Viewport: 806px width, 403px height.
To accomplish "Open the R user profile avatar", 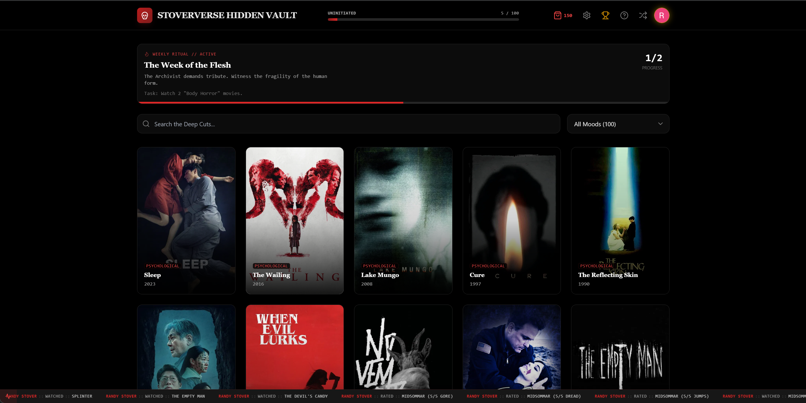I will 662,15.
